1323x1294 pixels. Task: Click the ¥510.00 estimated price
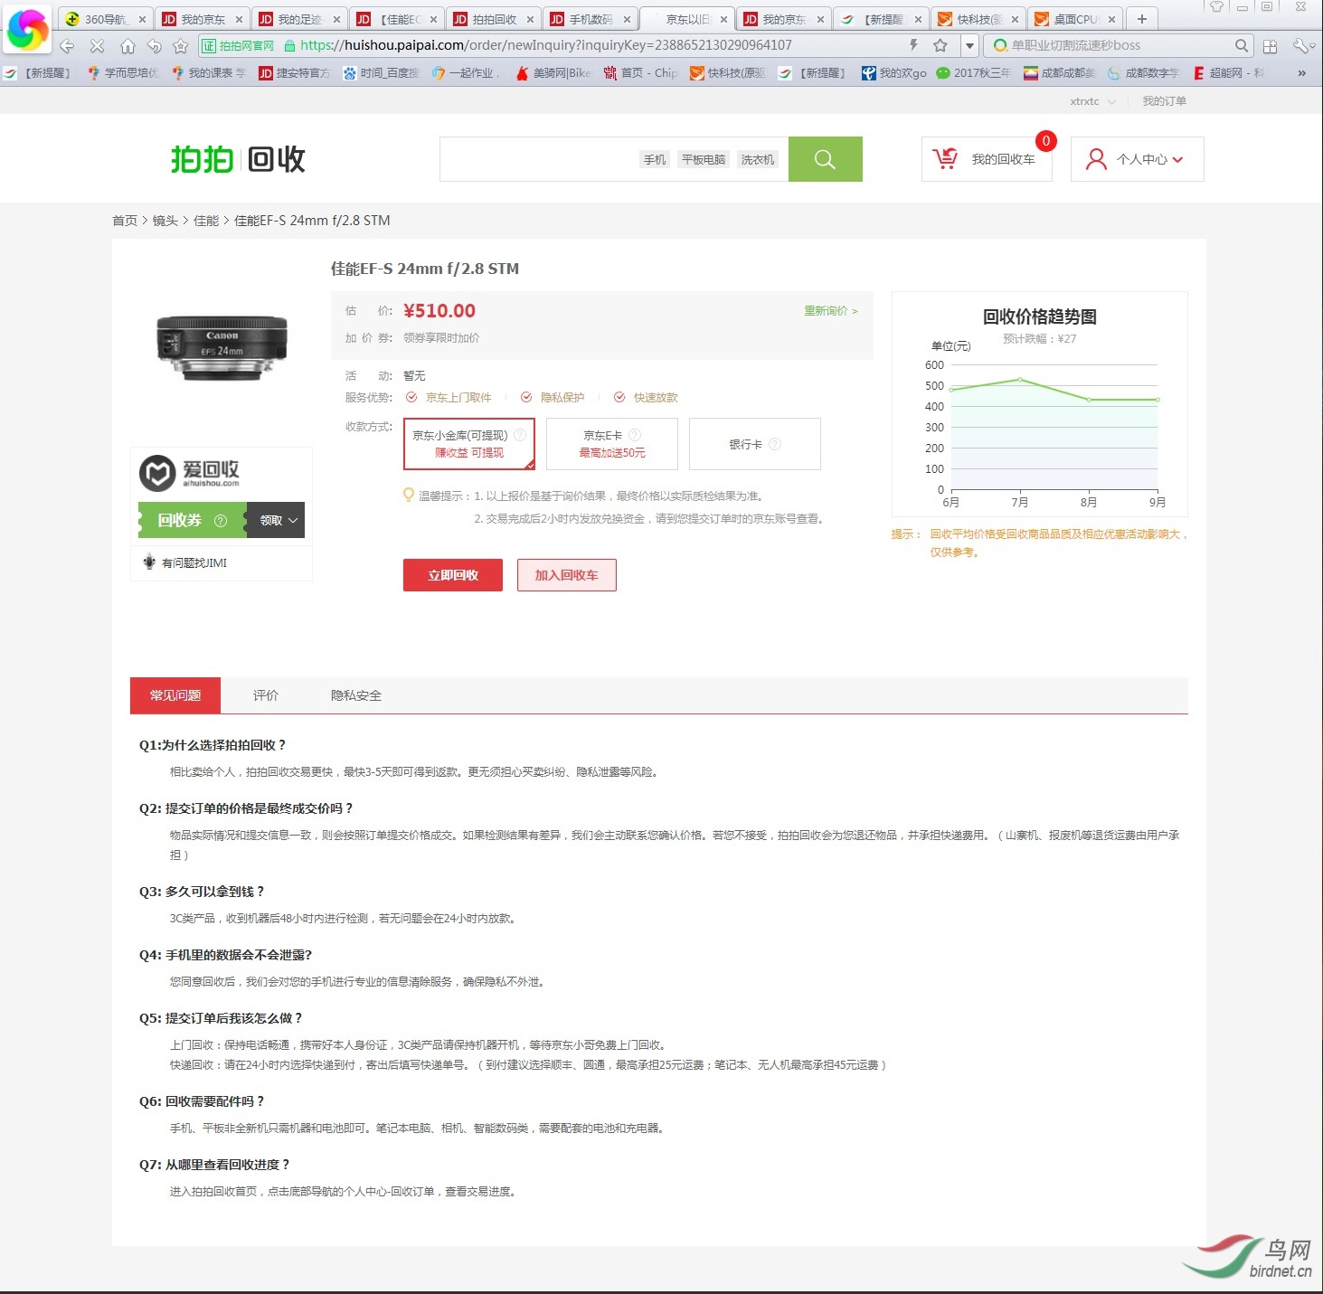pos(439,311)
